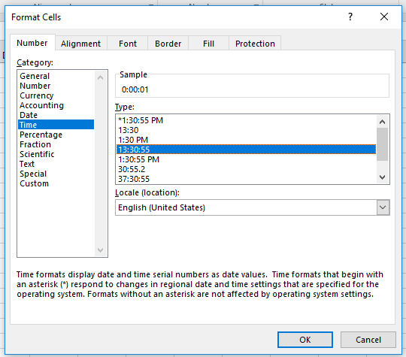The height and width of the screenshot is (357, 406).
Task: Click the Type list scrollbar thumb
Action: click(382, 144)
